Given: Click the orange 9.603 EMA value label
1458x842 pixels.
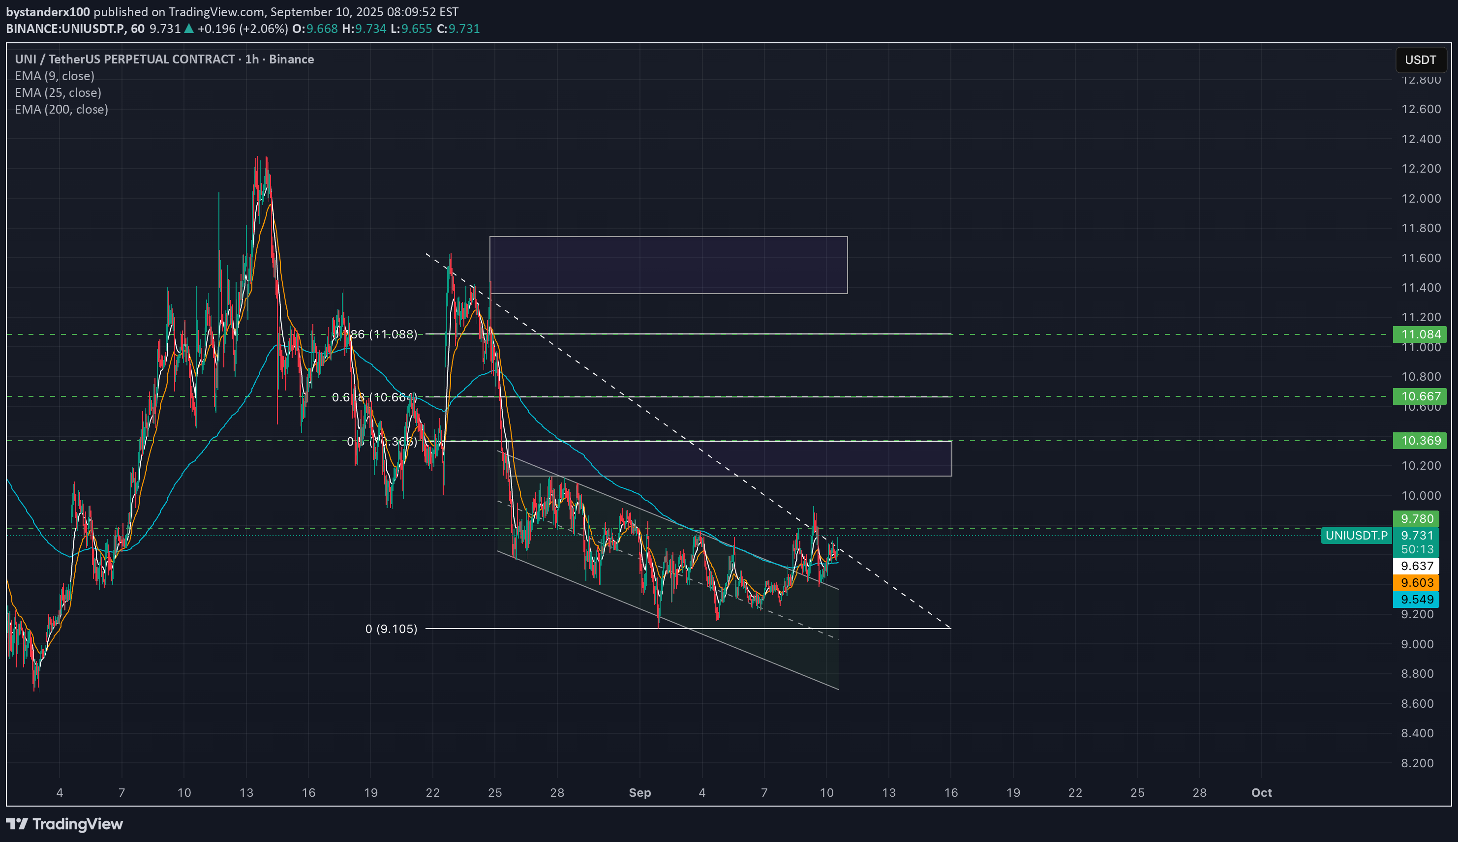Looking at the screenshot, I should [x=1416, y=582].
